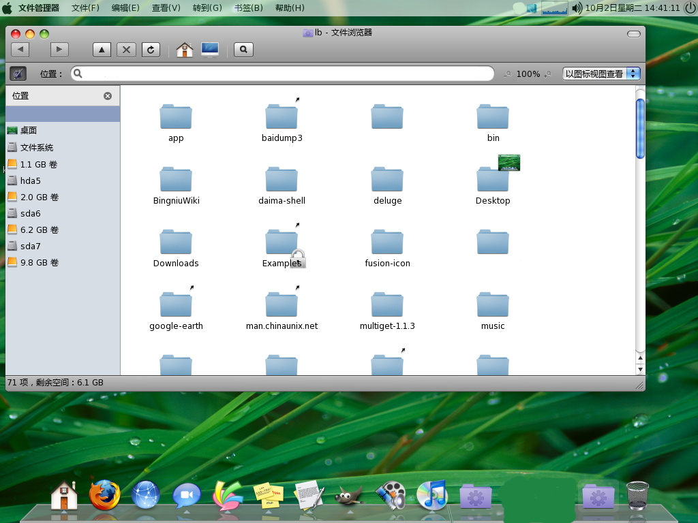Open the 编辑(E) menu
The width and height of the screenshot is (698, 523).
(x=125, y=8)
